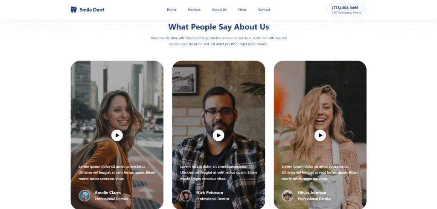The image size is (437, 209).
Task: Open the Contact navigation link
Action: (x=264, y=9)
